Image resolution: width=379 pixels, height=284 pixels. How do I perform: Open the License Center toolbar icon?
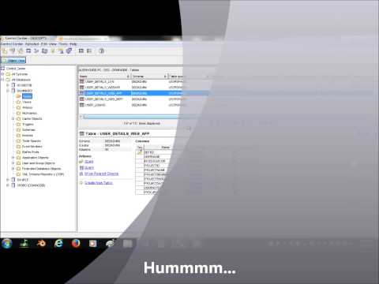61,50
